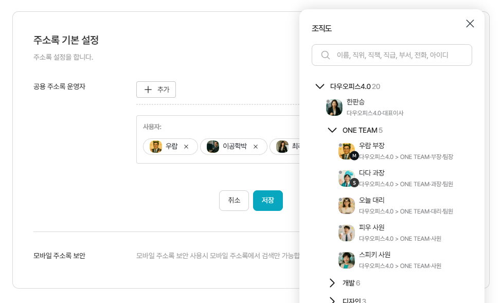This screenshot has height=303, width=502.
Task: Click the M badge on 우람 부장
Action: pos(354,156)
